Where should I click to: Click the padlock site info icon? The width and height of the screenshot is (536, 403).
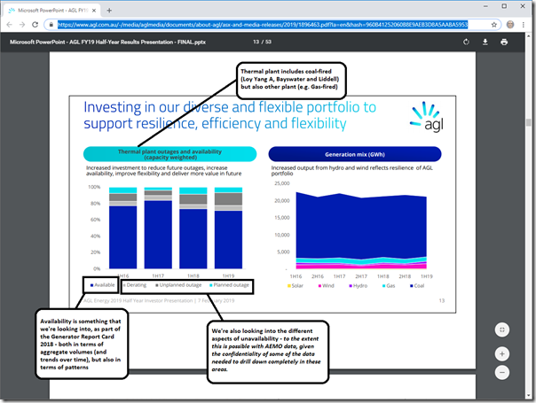51,25
